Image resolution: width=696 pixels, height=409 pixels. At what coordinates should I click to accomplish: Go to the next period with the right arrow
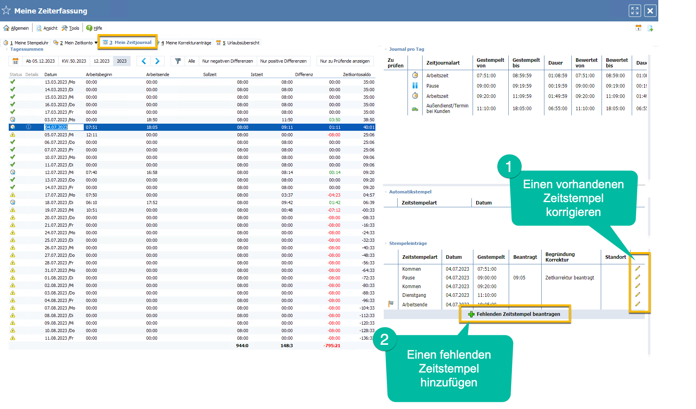tap(158, 61)
